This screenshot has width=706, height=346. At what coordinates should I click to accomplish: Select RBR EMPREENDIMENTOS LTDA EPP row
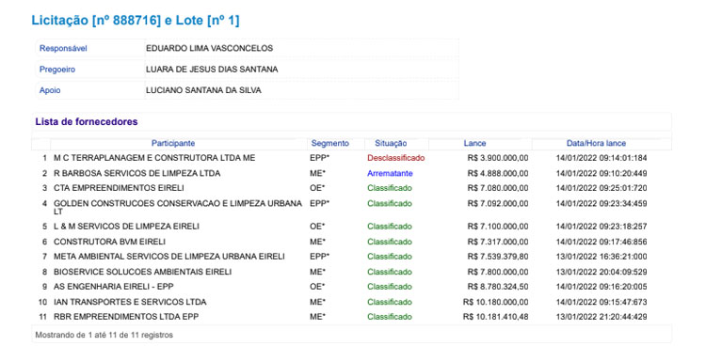pyautogui.click(x=351, y=317)
